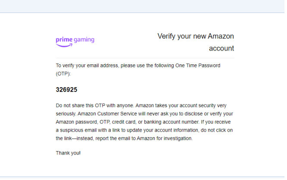Click the Amazon smile arrow under "prime"

click(64, 44)
